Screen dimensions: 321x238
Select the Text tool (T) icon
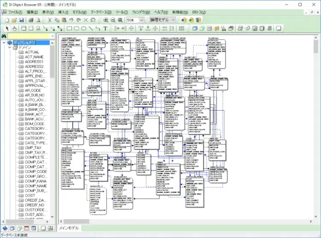pos(106,29)
